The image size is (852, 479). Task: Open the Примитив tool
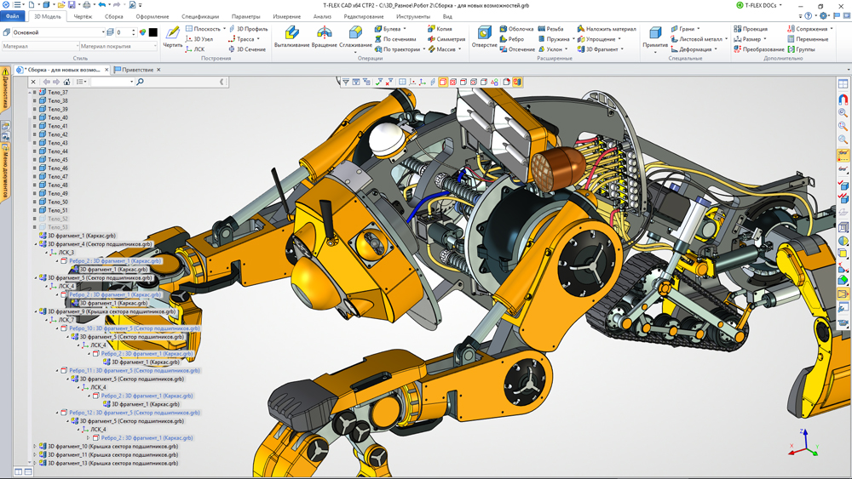point(655,36)
